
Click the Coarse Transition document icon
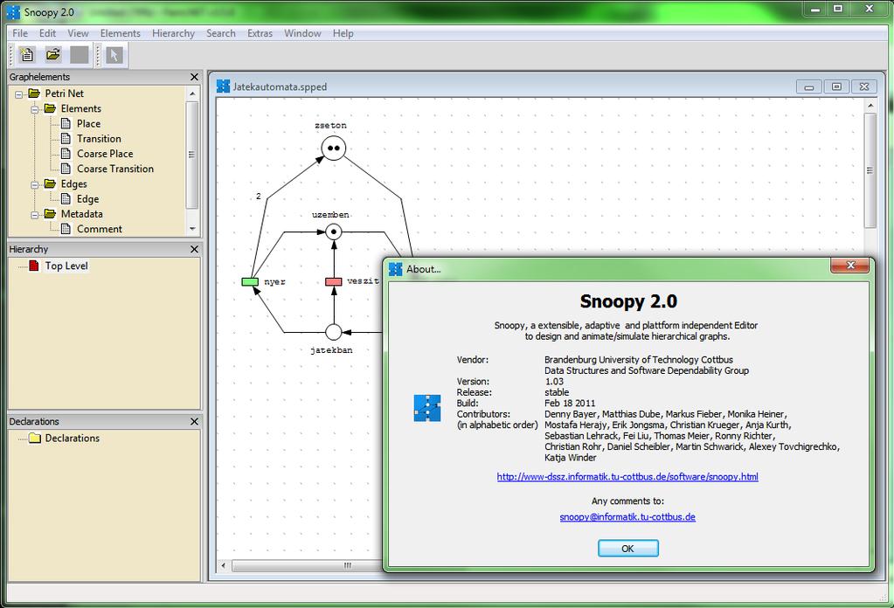point(66,169)
